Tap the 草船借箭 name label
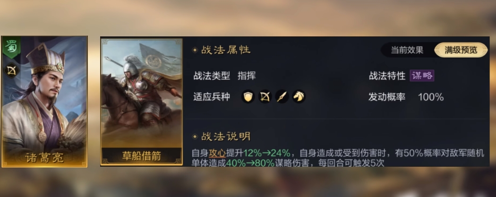The width and height of the screenshot is (496, 197). 142,156
